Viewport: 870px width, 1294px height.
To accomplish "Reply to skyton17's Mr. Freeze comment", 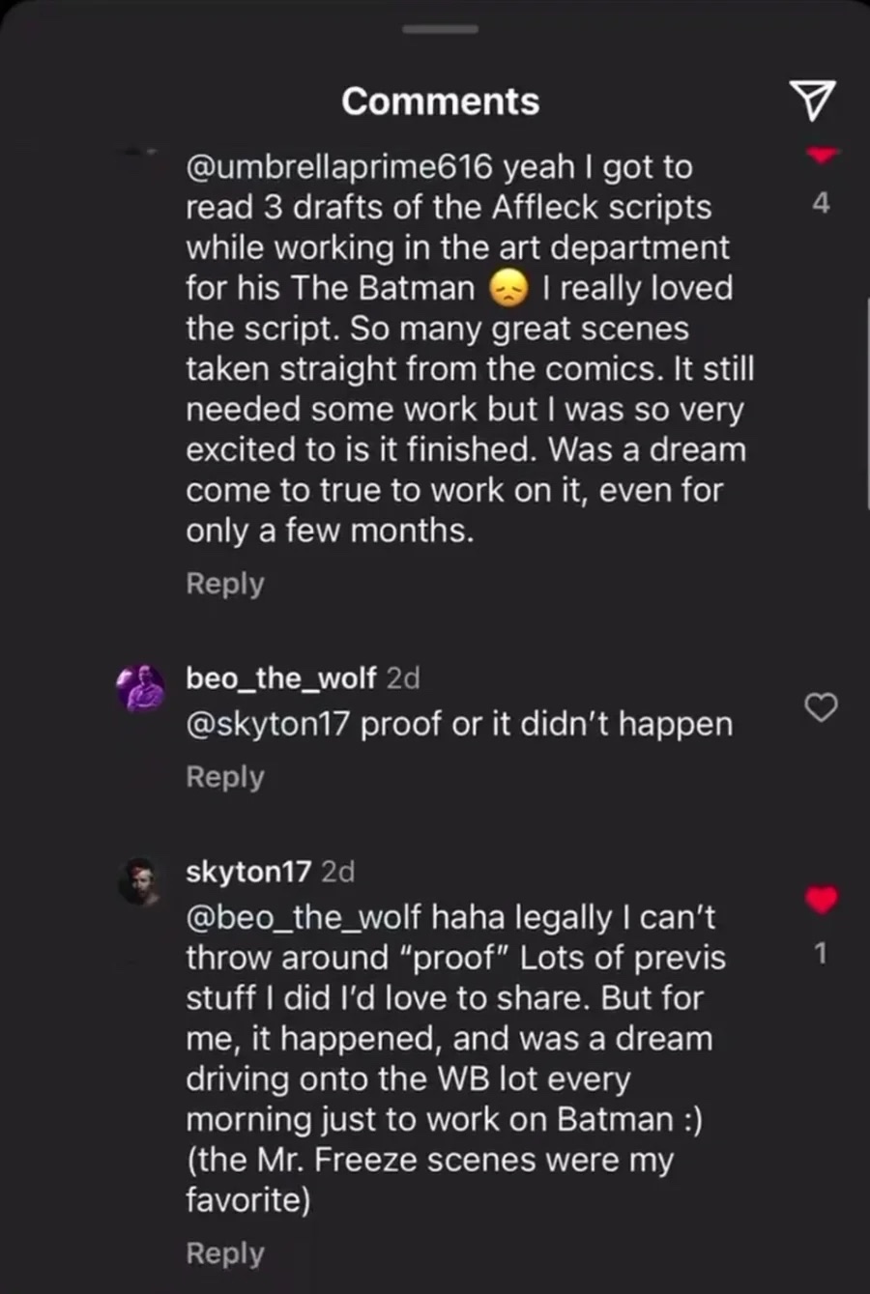I will coord(224,1253).
